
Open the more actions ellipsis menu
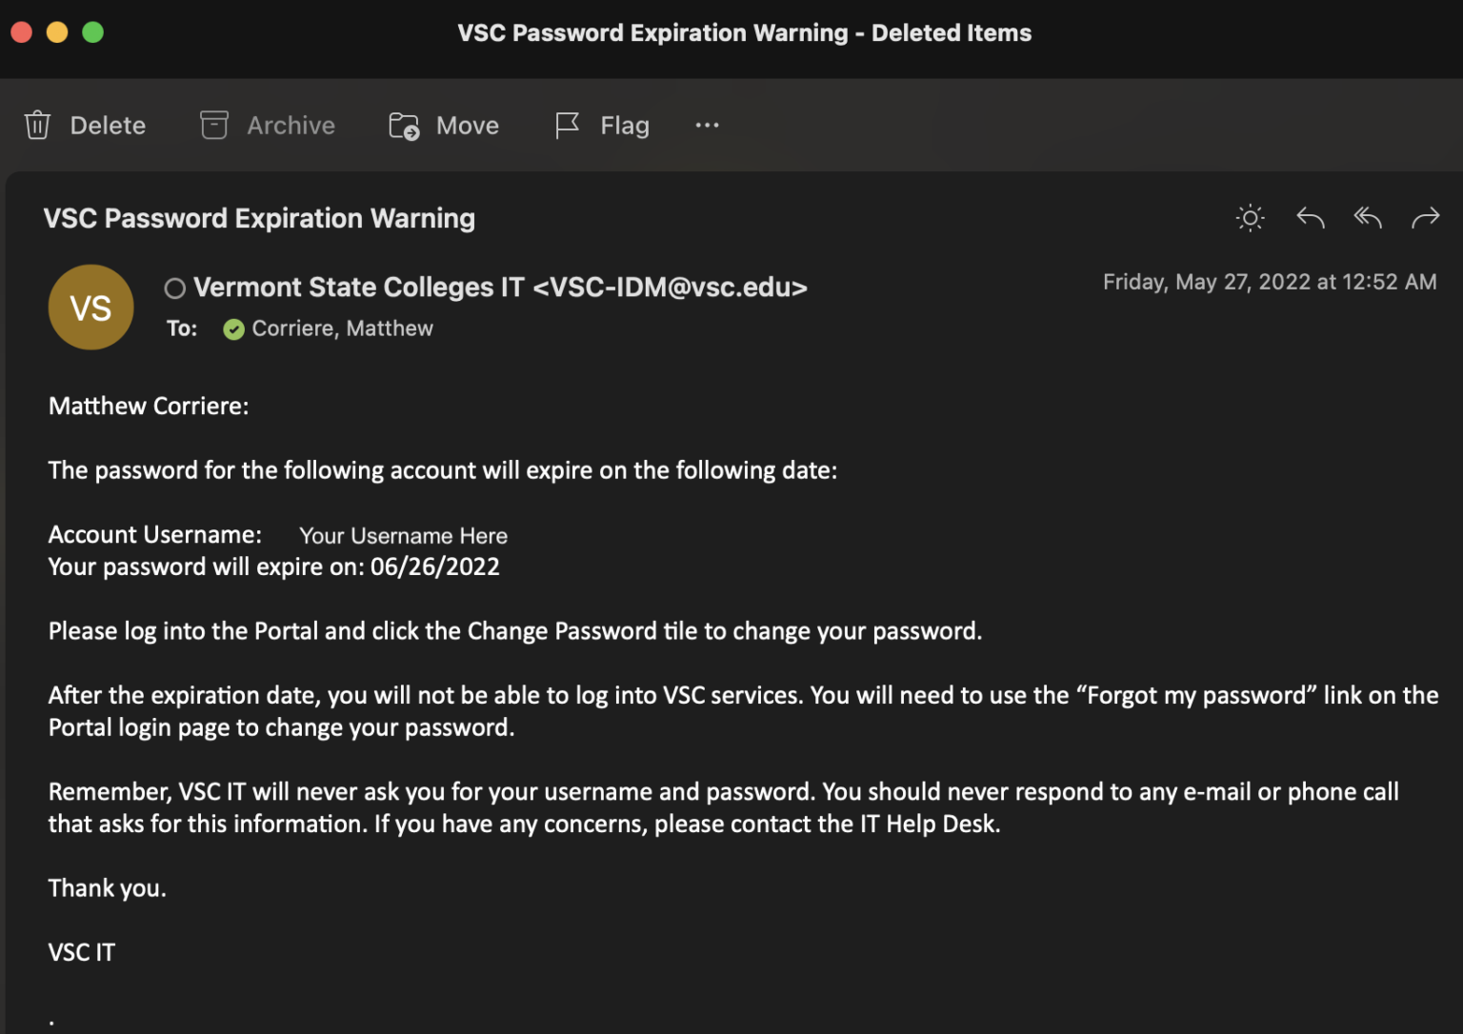pos(707,126)
